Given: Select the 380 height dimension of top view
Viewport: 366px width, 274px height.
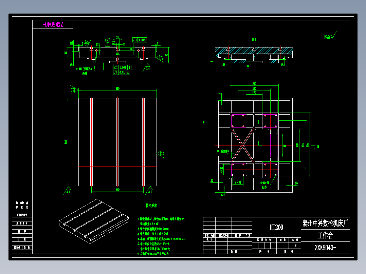Looking at the screenshot, I should point(66,142).
